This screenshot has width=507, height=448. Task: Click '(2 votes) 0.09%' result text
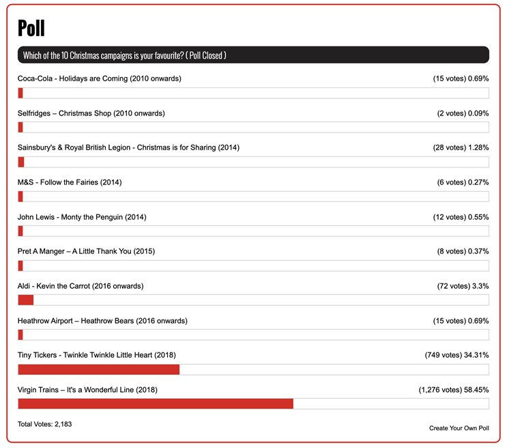click(x=463, y=113)
